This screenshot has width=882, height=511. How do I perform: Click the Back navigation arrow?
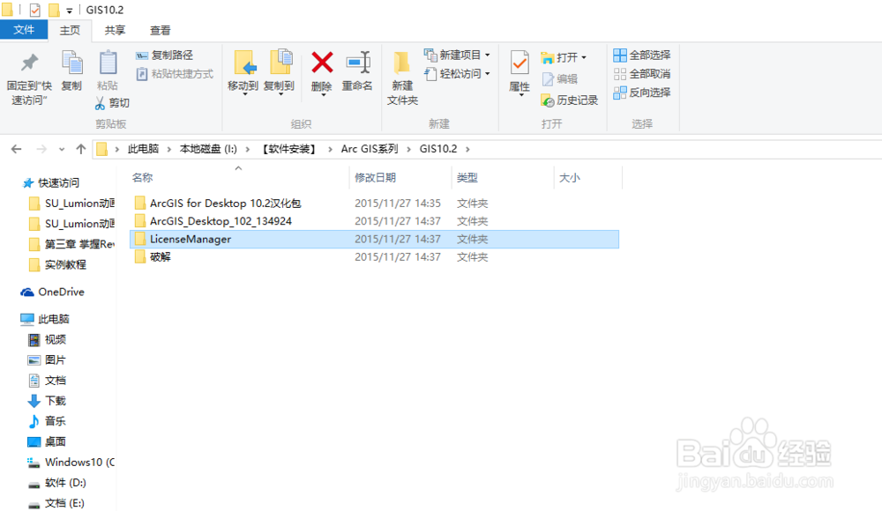click(16, 149)
